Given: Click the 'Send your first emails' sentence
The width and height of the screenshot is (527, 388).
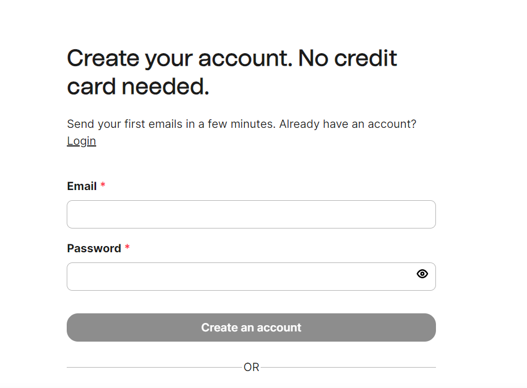Looking at the screenshot, I should point(171,124).
